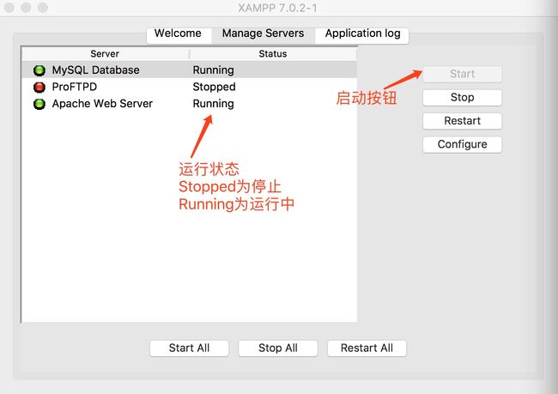Close the XAMPP window

click(x=9, y=8)
